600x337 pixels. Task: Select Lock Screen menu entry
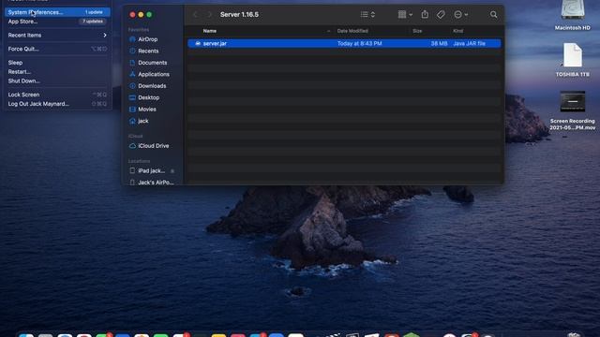[x=57, y=95]
